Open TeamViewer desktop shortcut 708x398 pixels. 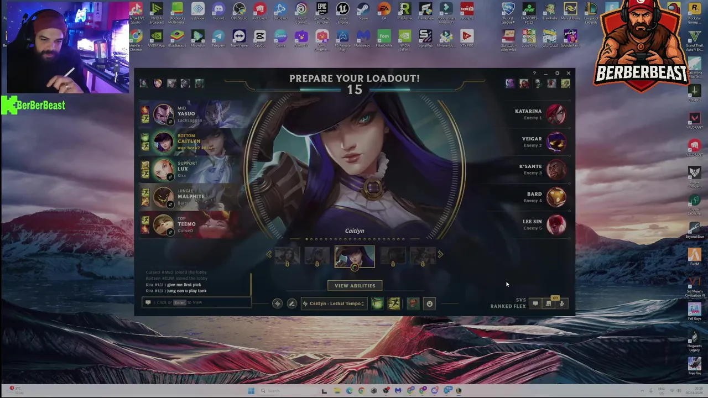coord(239,38)
